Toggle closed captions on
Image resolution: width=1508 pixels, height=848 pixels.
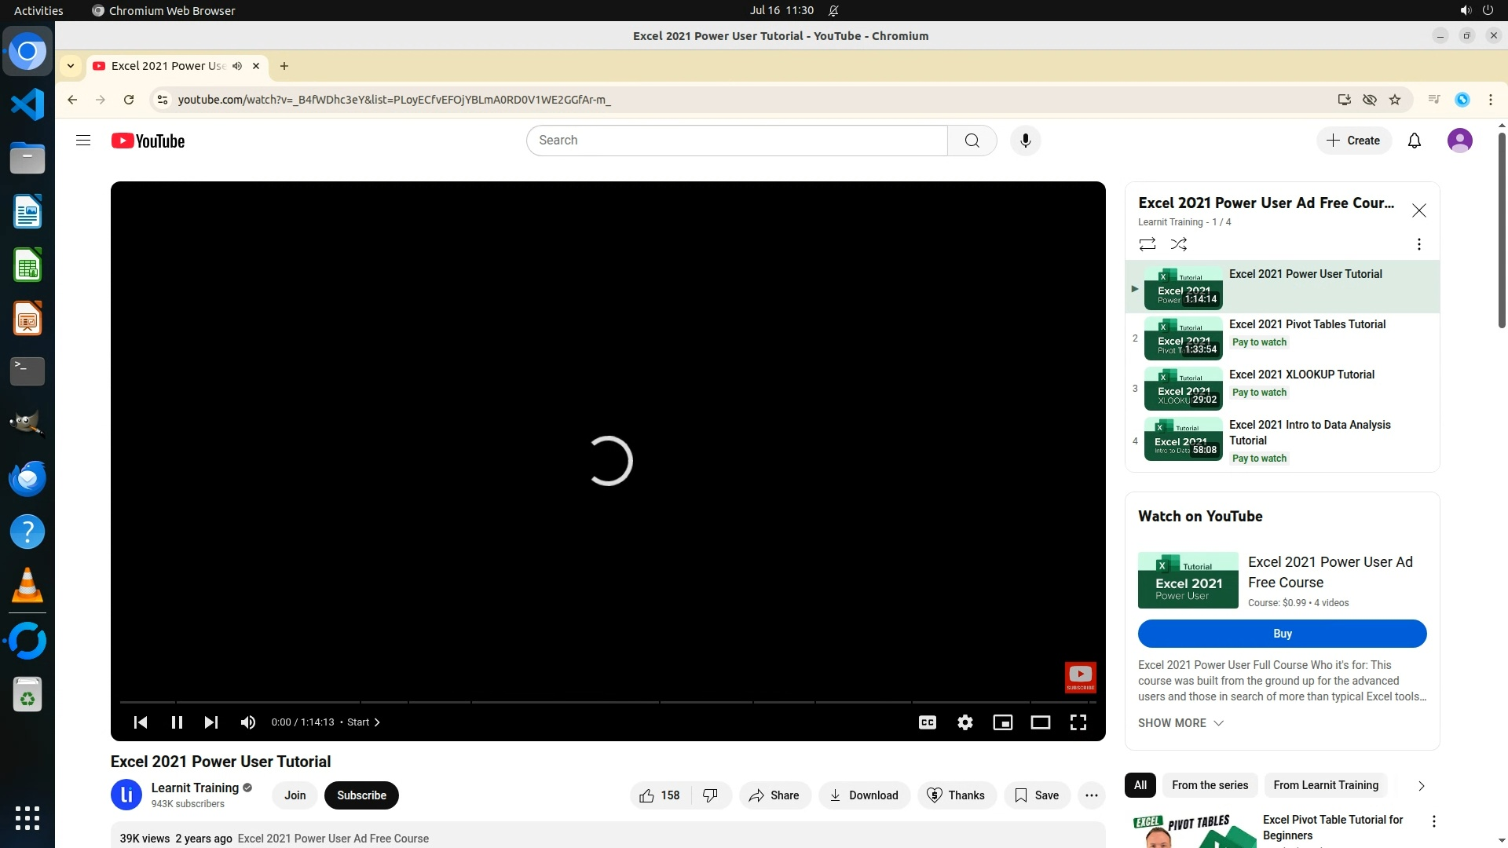928,722
